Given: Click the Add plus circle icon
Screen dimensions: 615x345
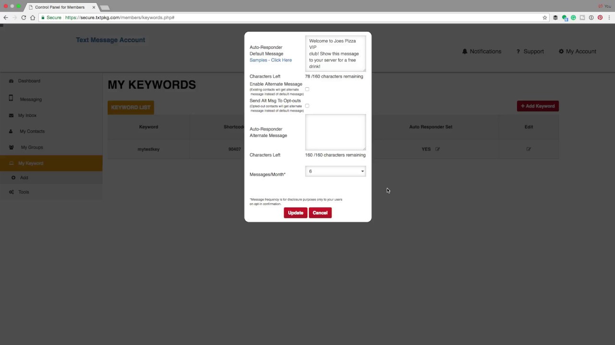Looking at the screenshot, I should point(13,178).
